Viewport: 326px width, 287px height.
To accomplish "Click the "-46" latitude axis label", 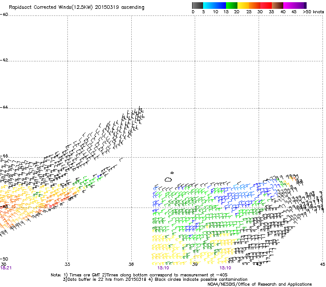I will coord(4,156).
